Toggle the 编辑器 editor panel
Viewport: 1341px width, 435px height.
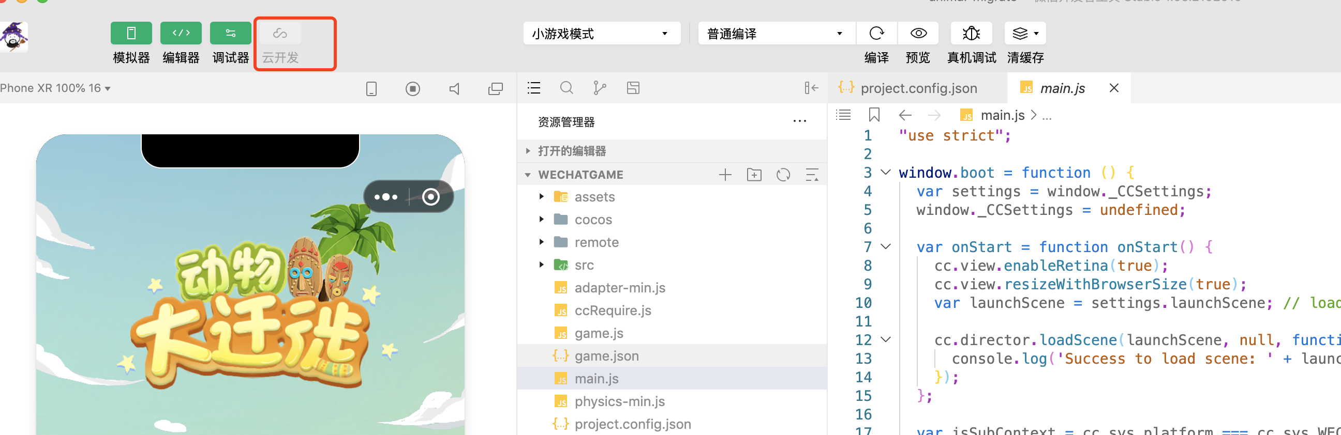(x=181, y=33)
